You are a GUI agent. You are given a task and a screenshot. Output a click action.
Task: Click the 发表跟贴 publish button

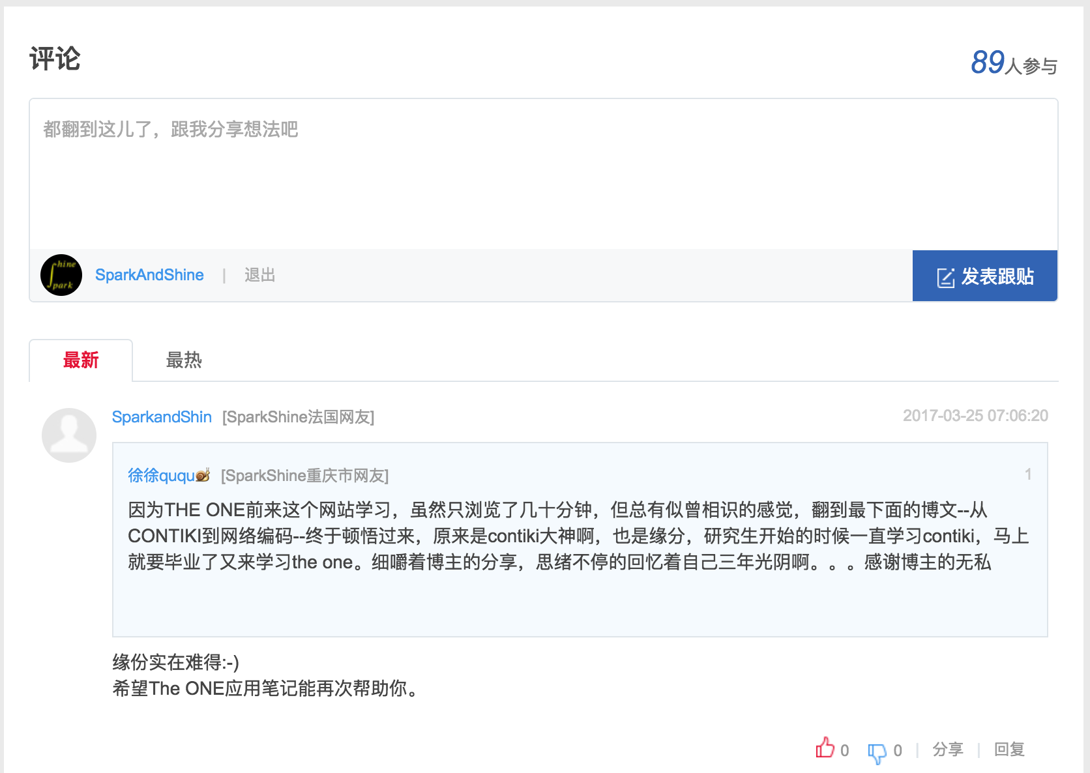pos(984,276)
